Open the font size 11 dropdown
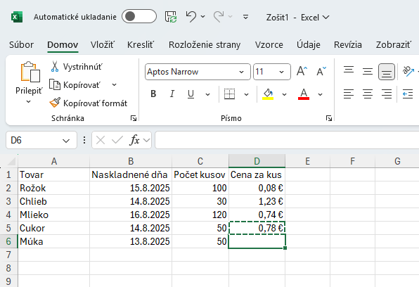Image resolution: width=419 pixels, height=287 pixels. [281, 72]
